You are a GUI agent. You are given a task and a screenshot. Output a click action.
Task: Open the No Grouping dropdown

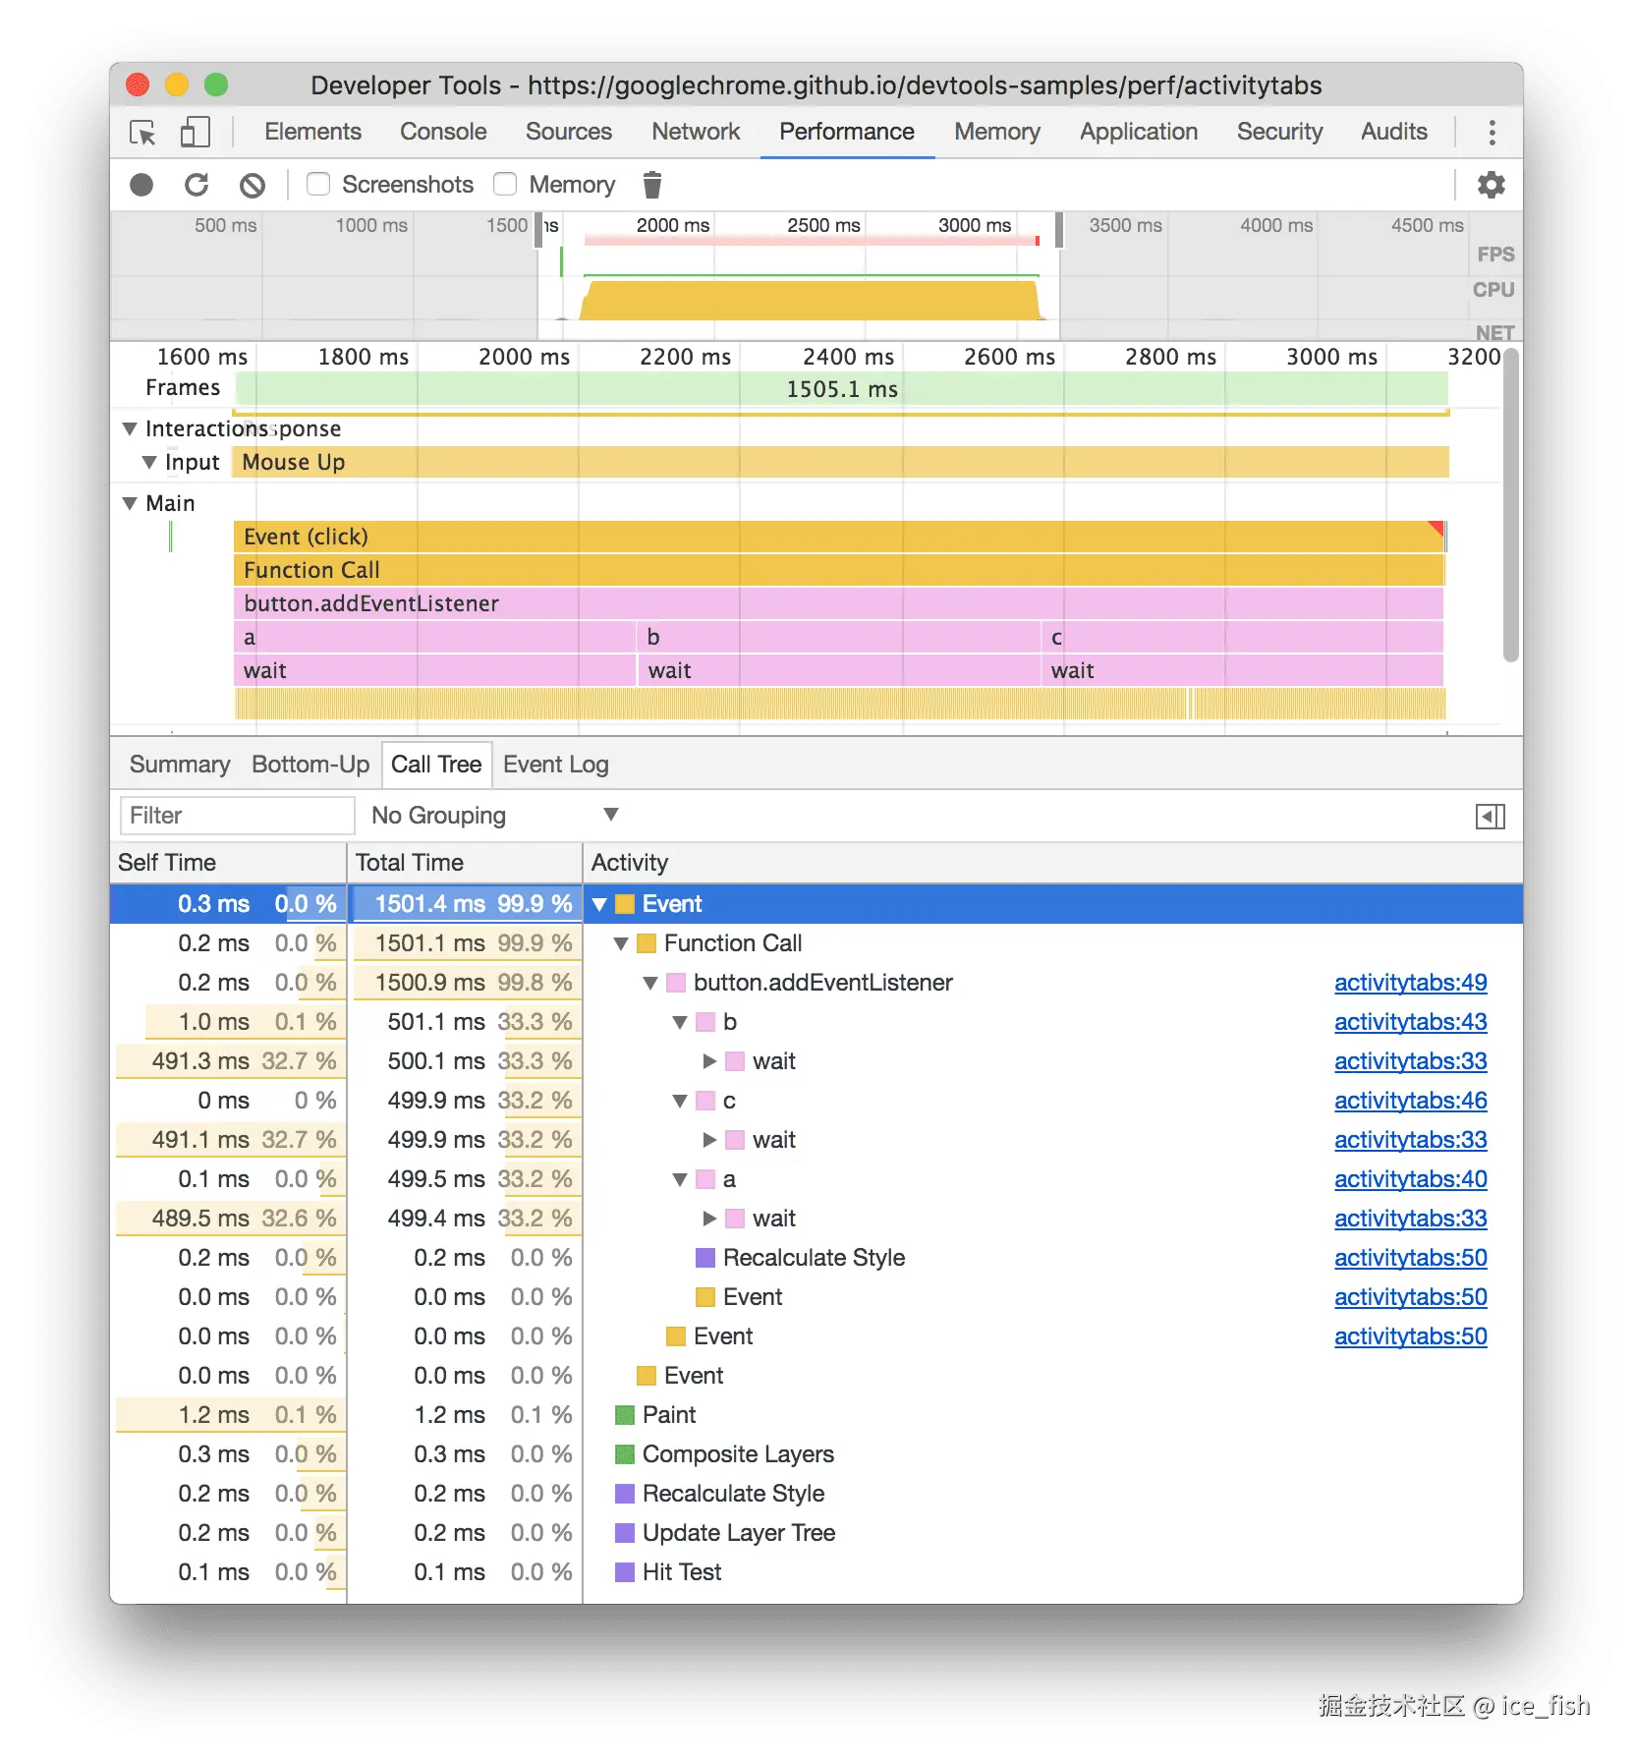[494, 815]
